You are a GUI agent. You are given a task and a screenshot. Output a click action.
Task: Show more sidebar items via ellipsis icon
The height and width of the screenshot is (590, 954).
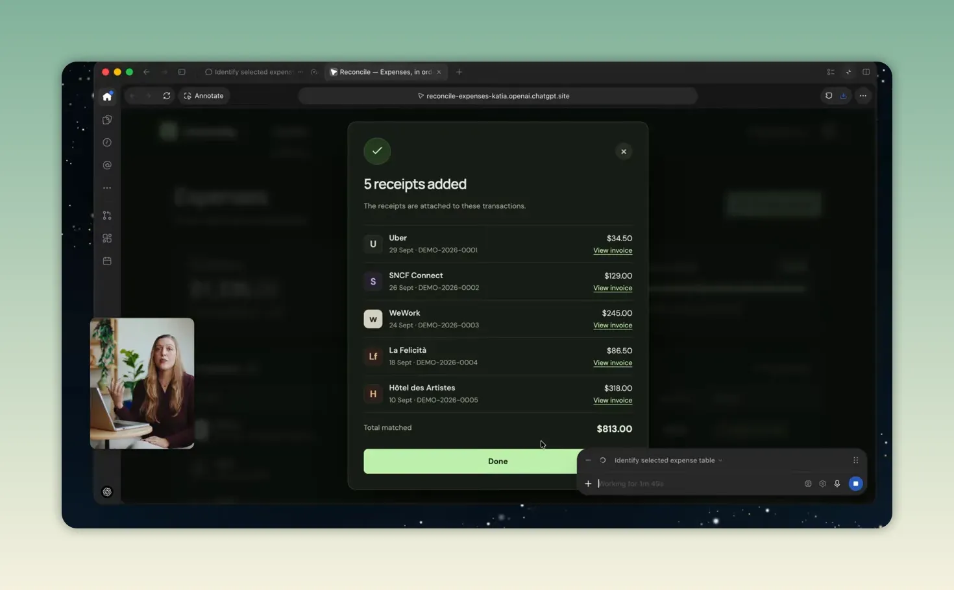(107, 188)
